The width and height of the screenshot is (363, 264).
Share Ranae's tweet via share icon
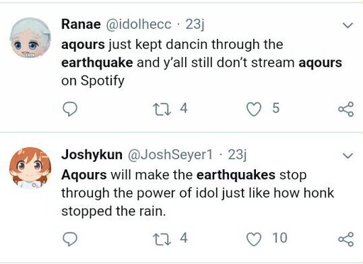(x=346, y=109)
